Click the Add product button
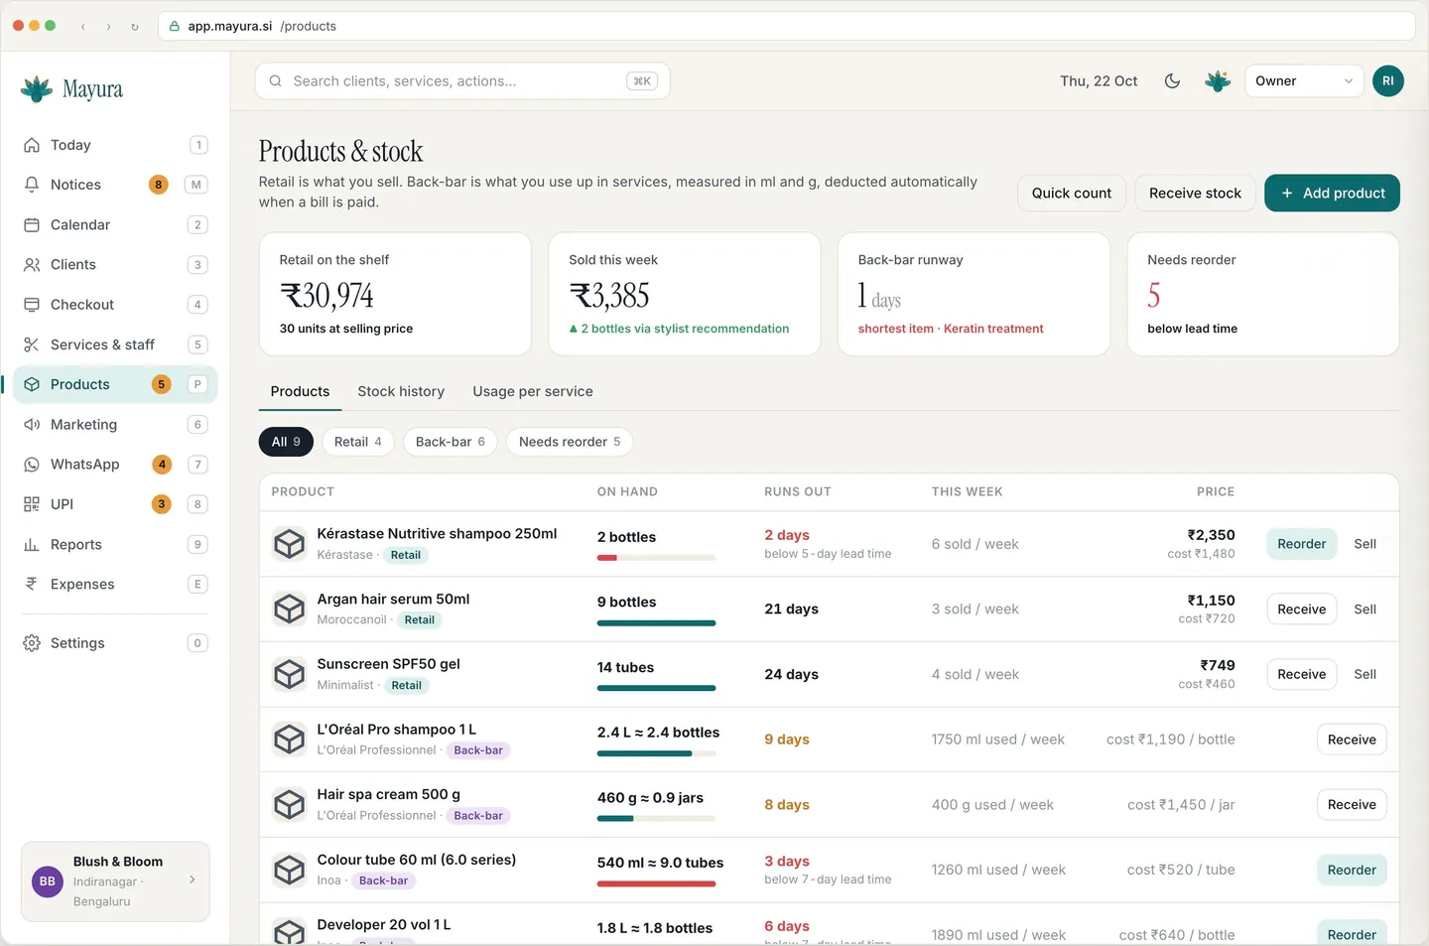The width and height of the screenshot is (1429, 946). (1332, 193)
